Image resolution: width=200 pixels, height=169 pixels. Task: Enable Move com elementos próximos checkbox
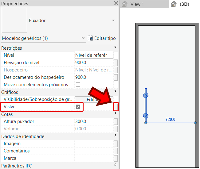tap(78, 85)
